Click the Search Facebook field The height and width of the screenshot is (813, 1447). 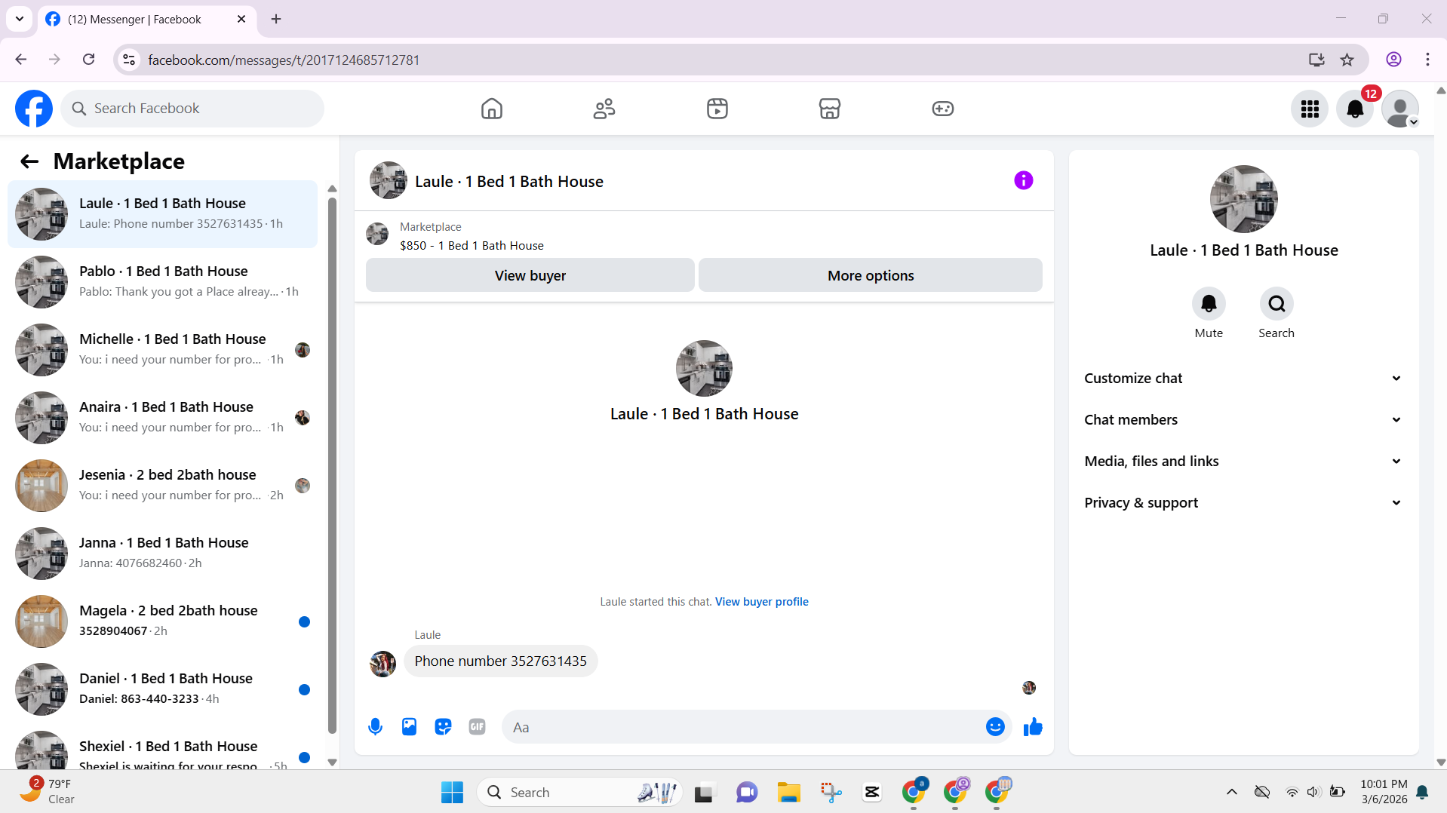(x=192, y=109)
